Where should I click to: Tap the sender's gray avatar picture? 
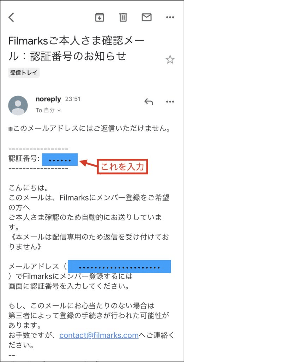18,105
